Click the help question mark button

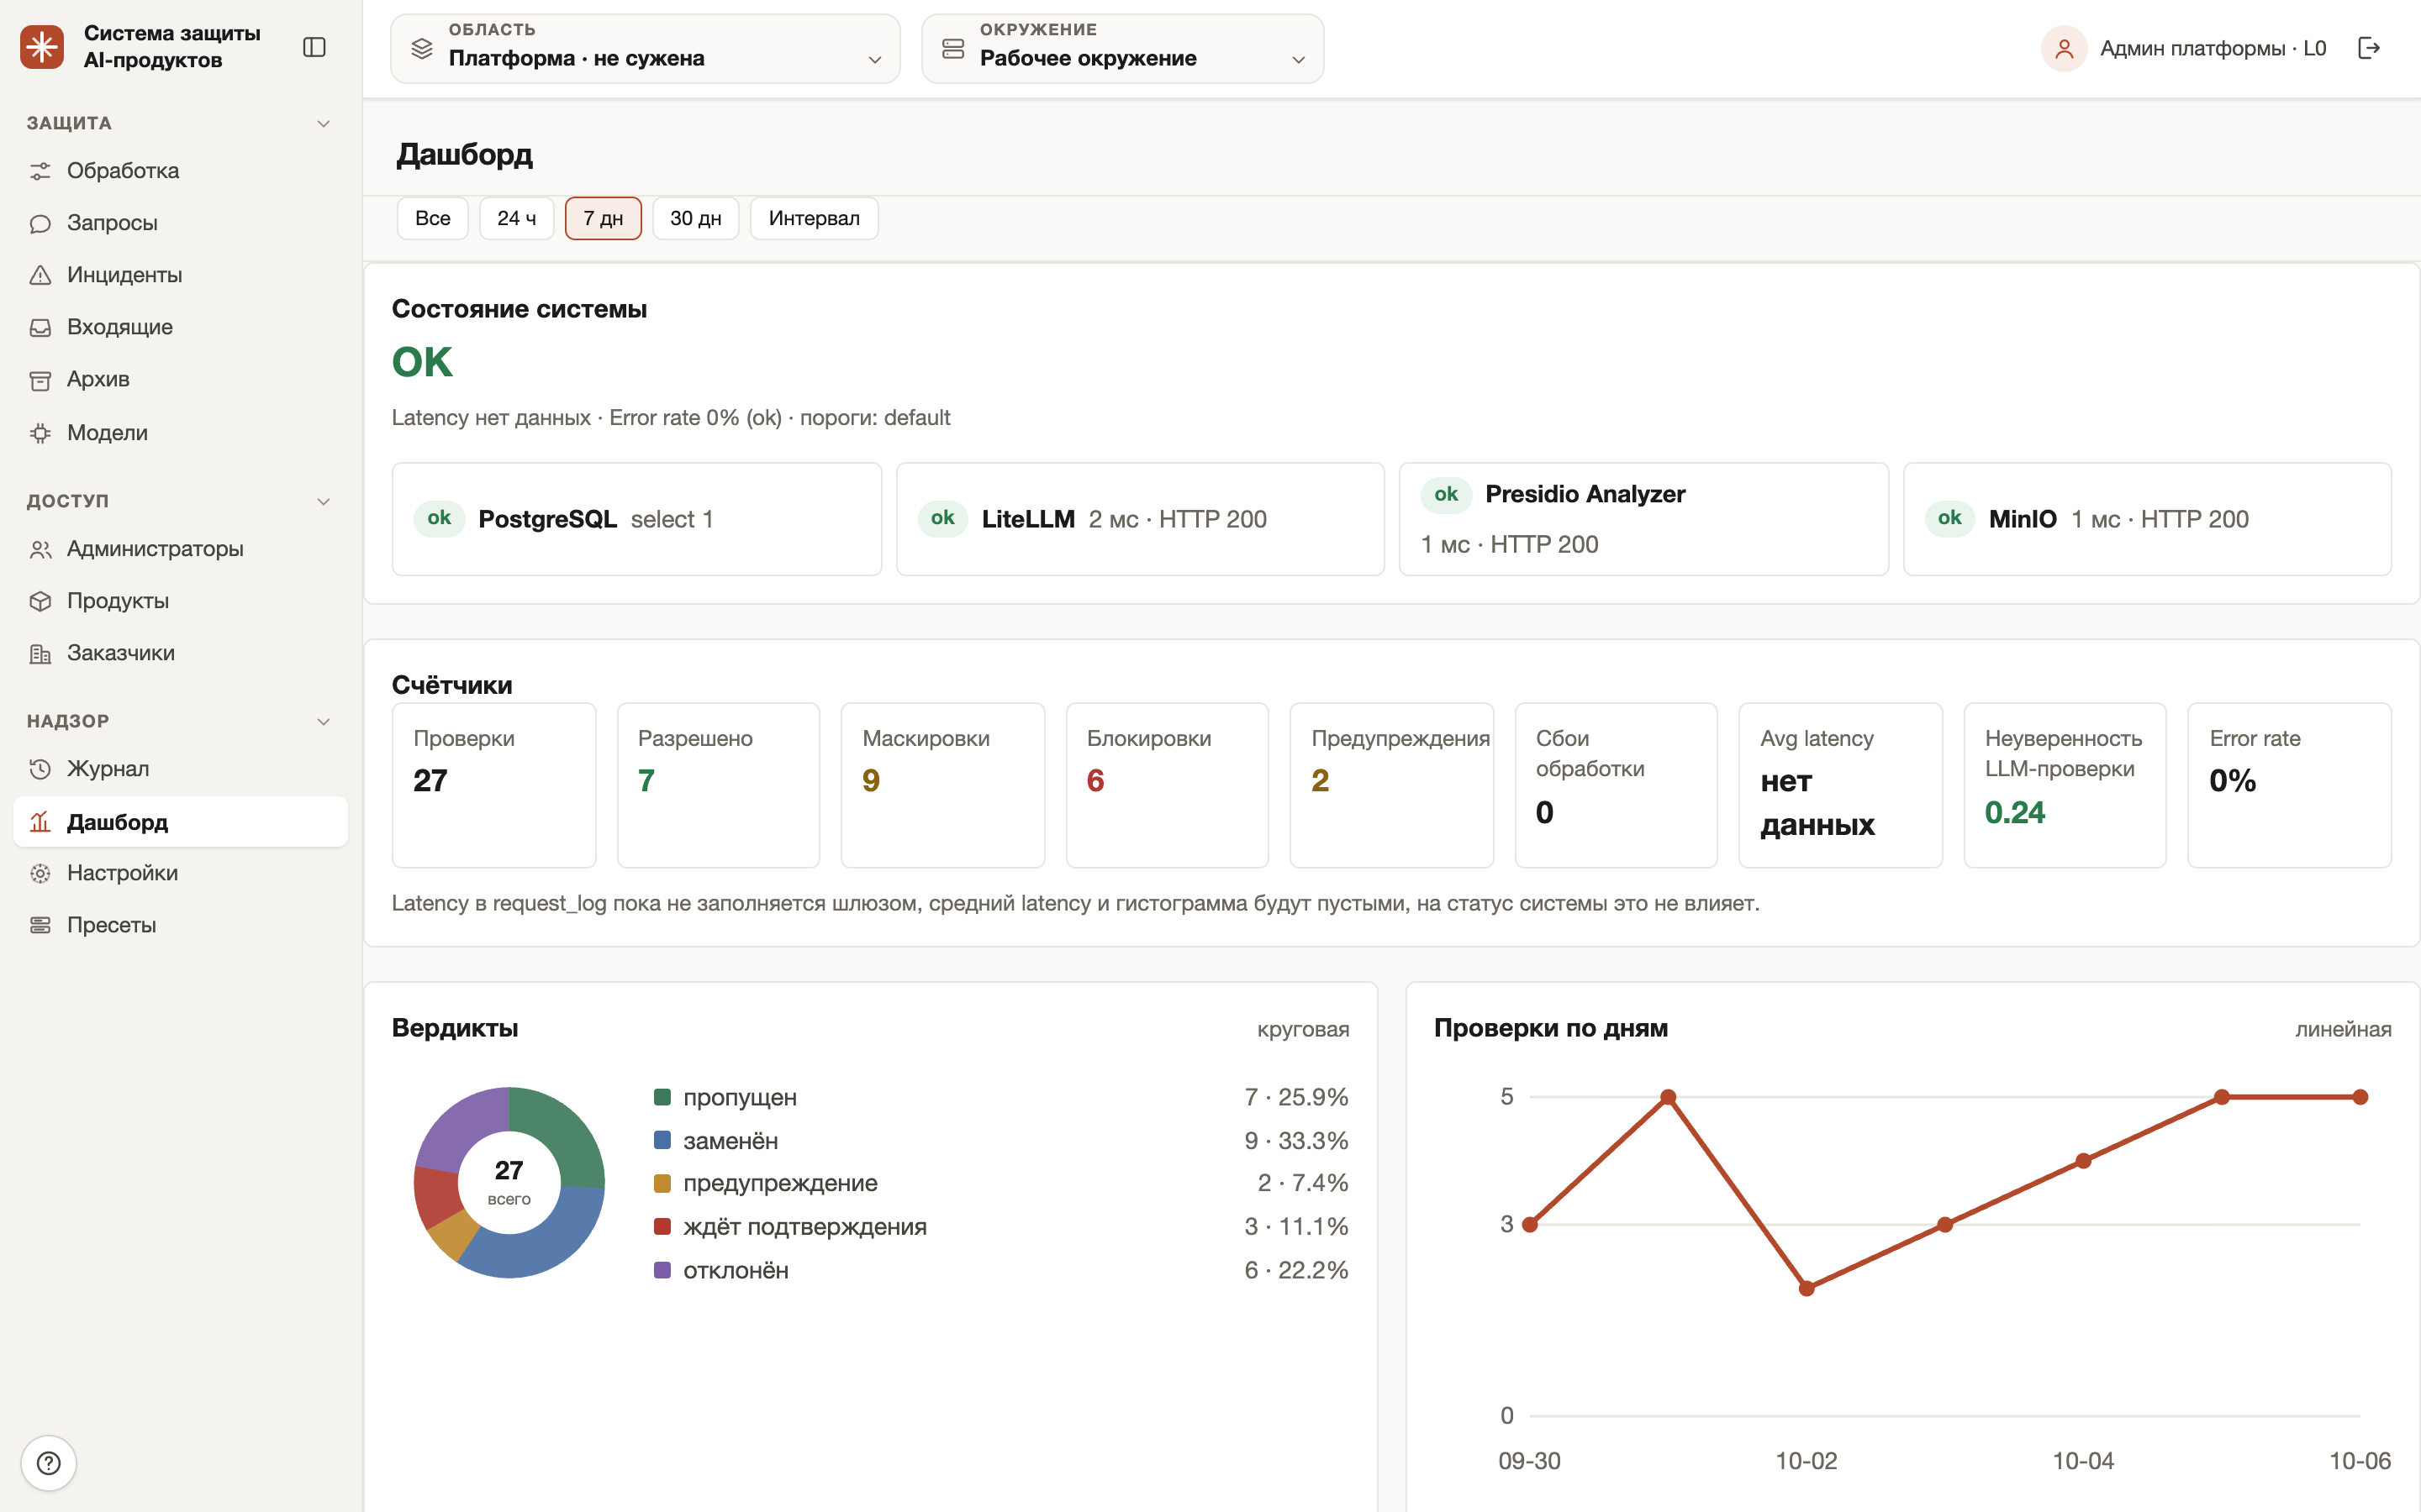pos(48,1463)
